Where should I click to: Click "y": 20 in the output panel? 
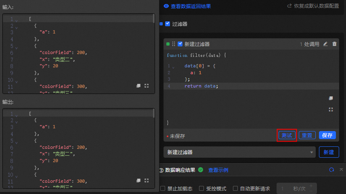[49, 161]
